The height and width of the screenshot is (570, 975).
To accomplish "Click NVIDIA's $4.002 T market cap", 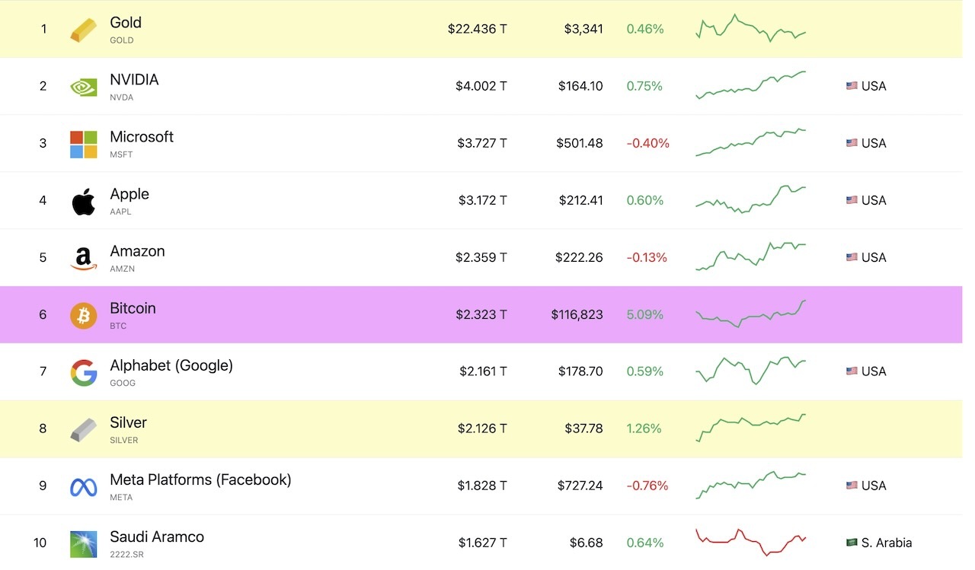I will (x=481, y=86).
